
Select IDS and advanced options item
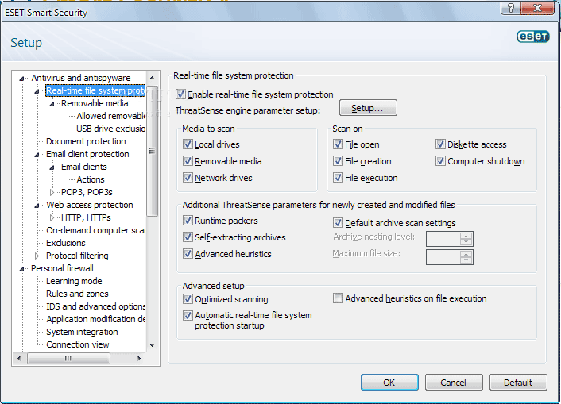[x=95, y=306]
